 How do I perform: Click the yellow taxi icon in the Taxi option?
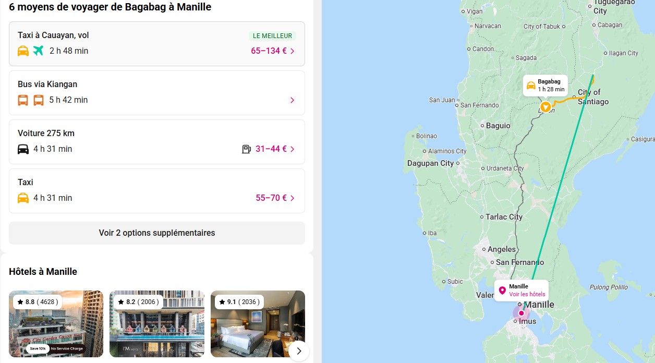pos(23,198)
